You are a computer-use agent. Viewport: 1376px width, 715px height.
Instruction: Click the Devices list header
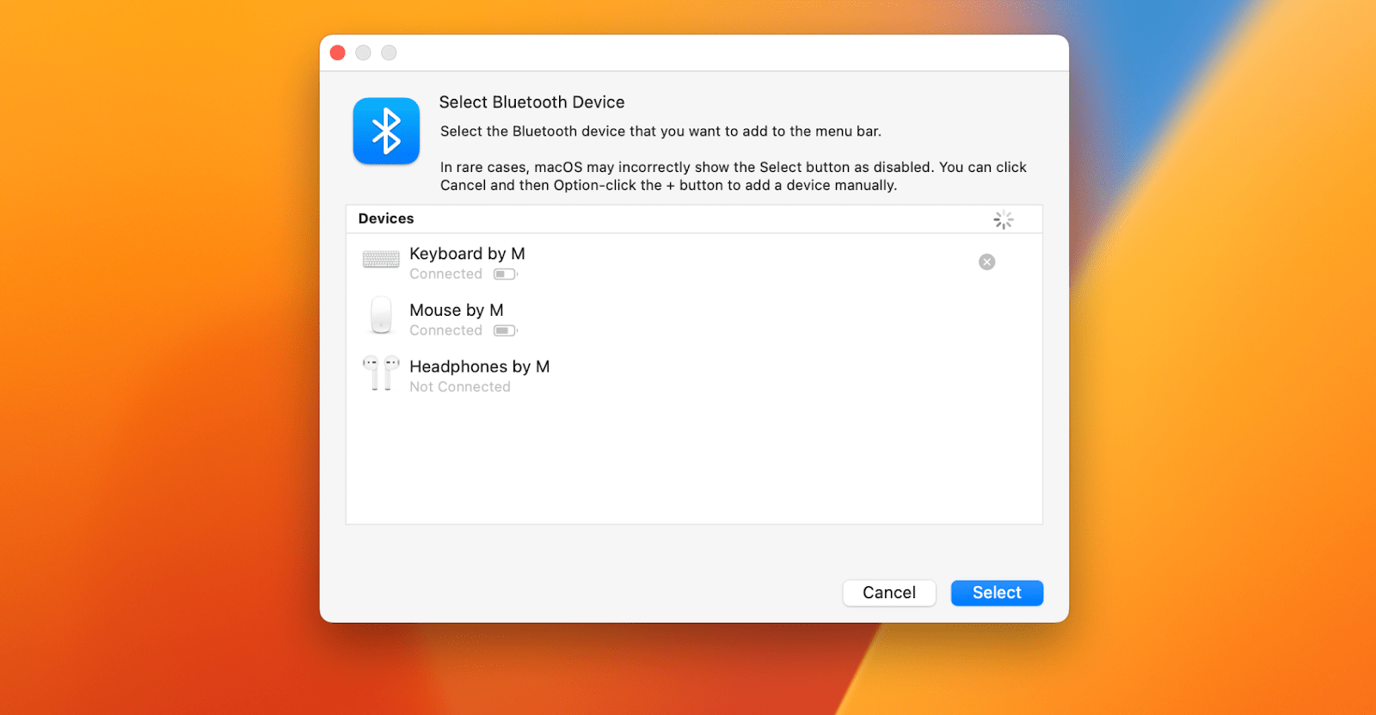(x=694, y=219)
